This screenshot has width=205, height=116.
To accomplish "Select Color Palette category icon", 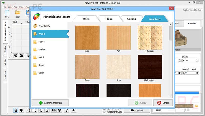I will [x=35, y=26].
